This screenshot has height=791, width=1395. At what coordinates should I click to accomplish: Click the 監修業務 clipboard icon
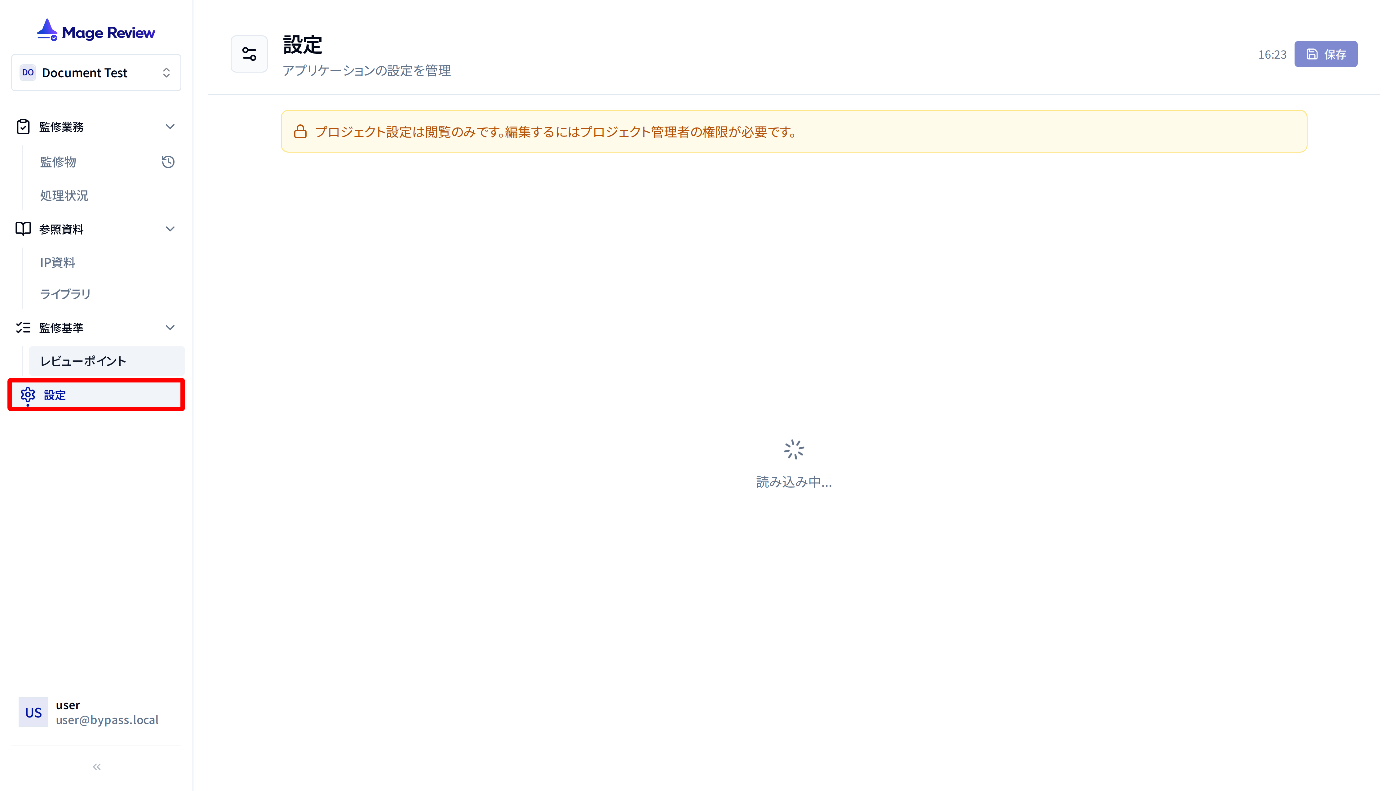click(x=23, y=127)
